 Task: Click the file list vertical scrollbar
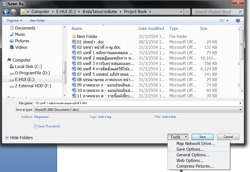coord(242,62)
